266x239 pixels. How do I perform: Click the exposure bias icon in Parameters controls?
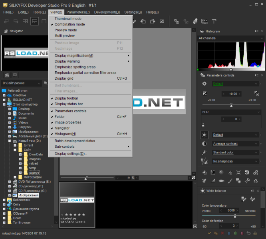pos(205,94)
